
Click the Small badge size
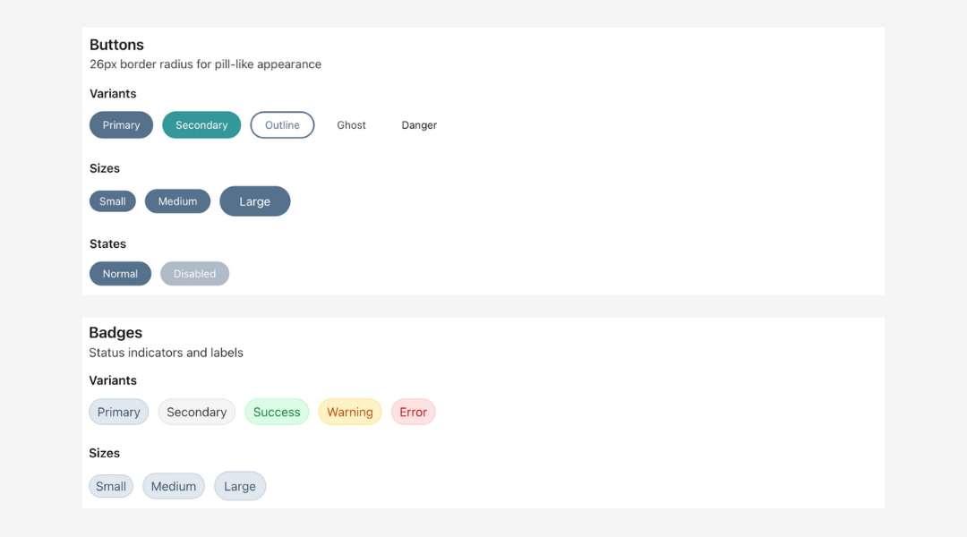tap(111, 486)
